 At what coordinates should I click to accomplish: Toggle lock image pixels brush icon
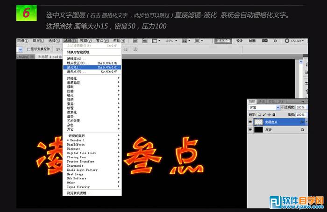click(x=264, y=114)
